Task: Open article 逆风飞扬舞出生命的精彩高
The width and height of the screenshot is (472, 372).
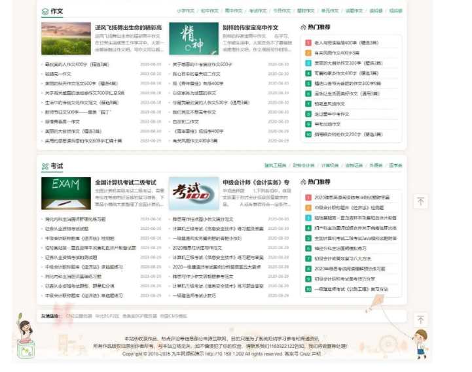Action: tap(128, 28)
